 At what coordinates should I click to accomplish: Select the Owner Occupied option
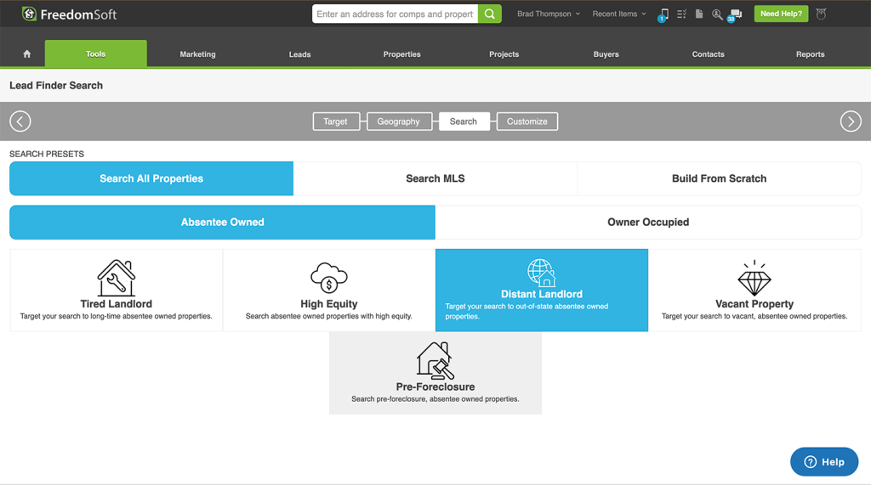648,223
